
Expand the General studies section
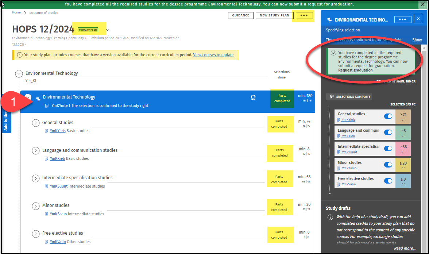click(36, 123)
